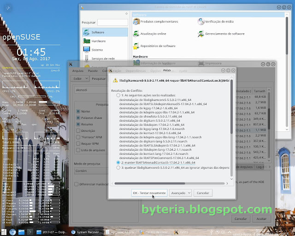Select Sistema category icon in sidebar
Image resolution: width=295 pixels, height=236 pixels.
[87, 50]
